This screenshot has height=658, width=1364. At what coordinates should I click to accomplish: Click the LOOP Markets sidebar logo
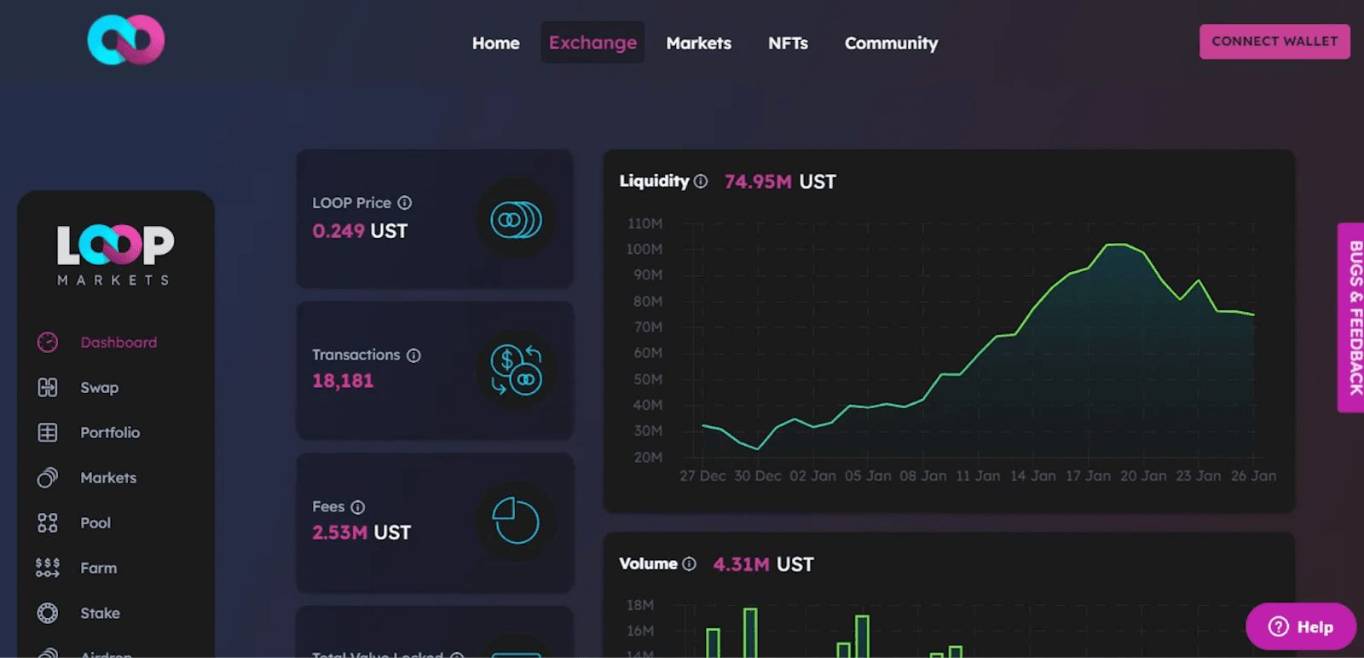click(115, 255)
